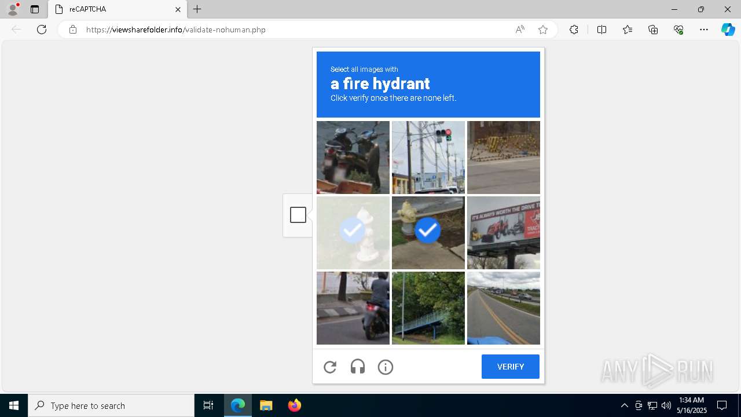741x417 pixels.
Task: Close the reCAPTCHA tab
Action: [178, 9]
